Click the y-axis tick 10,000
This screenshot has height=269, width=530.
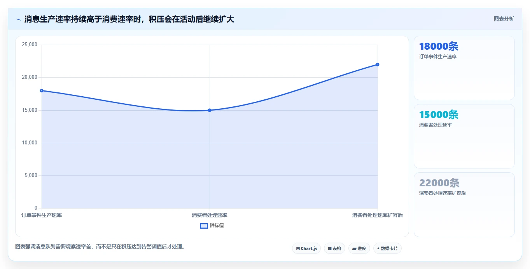click(x=30, y=143)
